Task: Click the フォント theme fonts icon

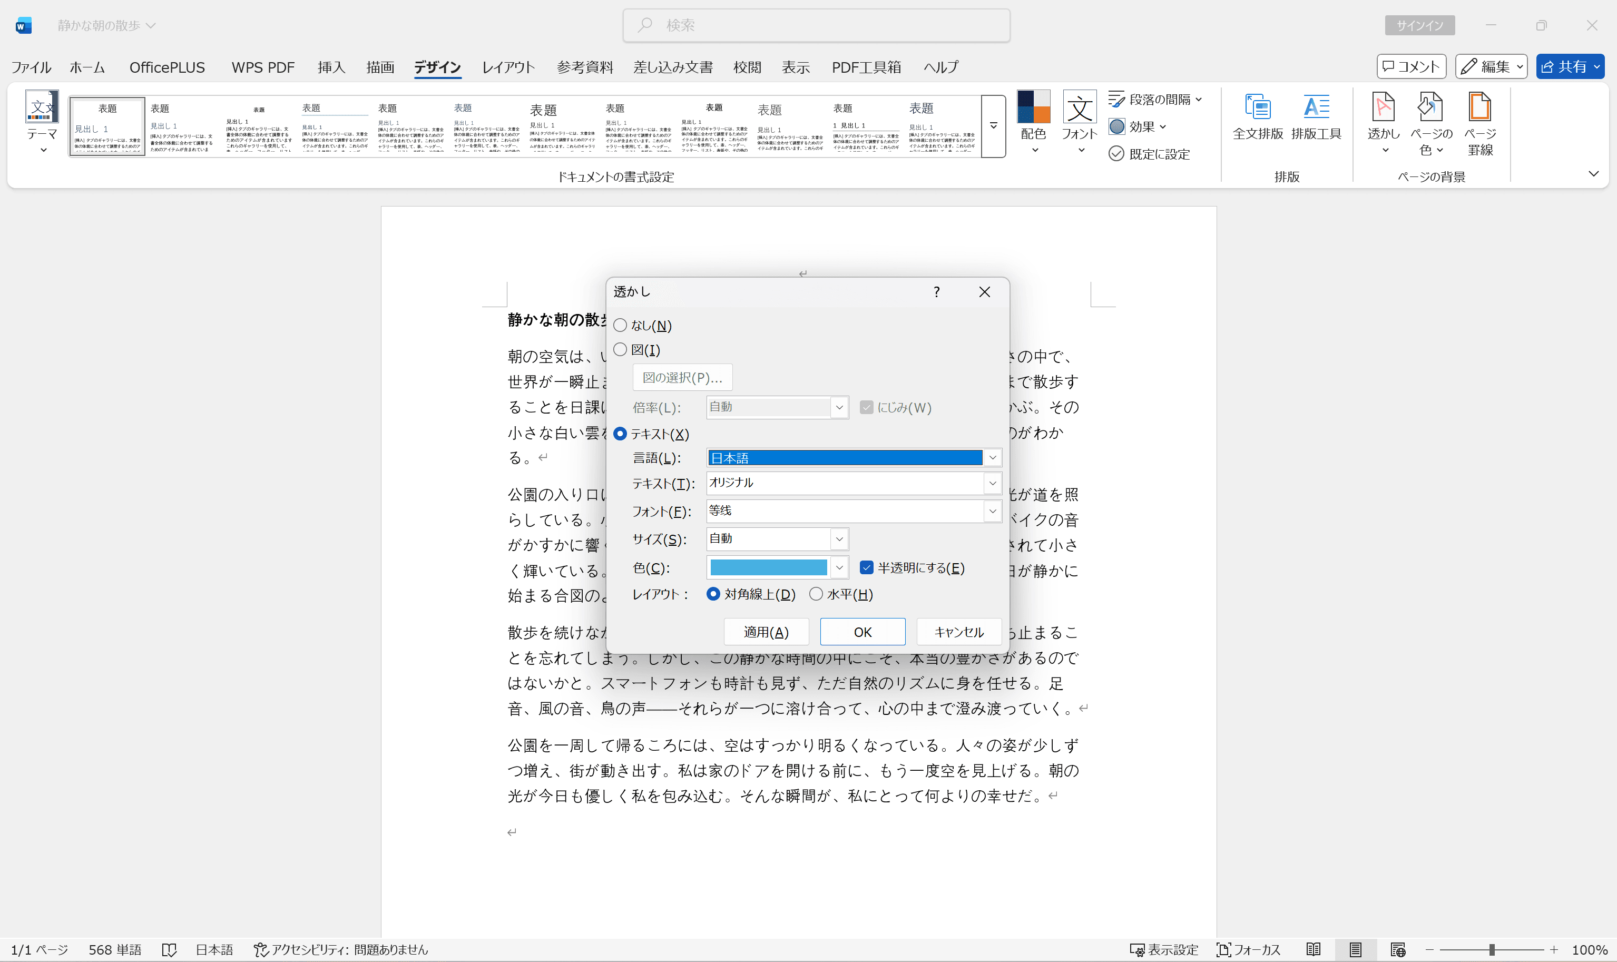Action: [x=1080, y=107]
